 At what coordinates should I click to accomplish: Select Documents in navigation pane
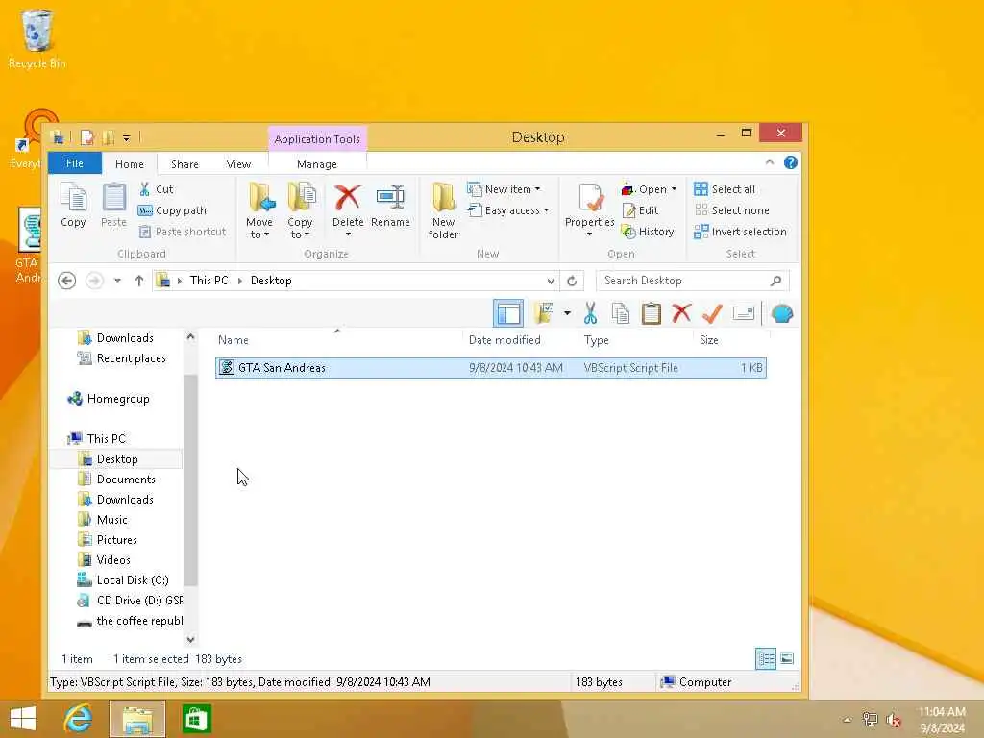116,480
